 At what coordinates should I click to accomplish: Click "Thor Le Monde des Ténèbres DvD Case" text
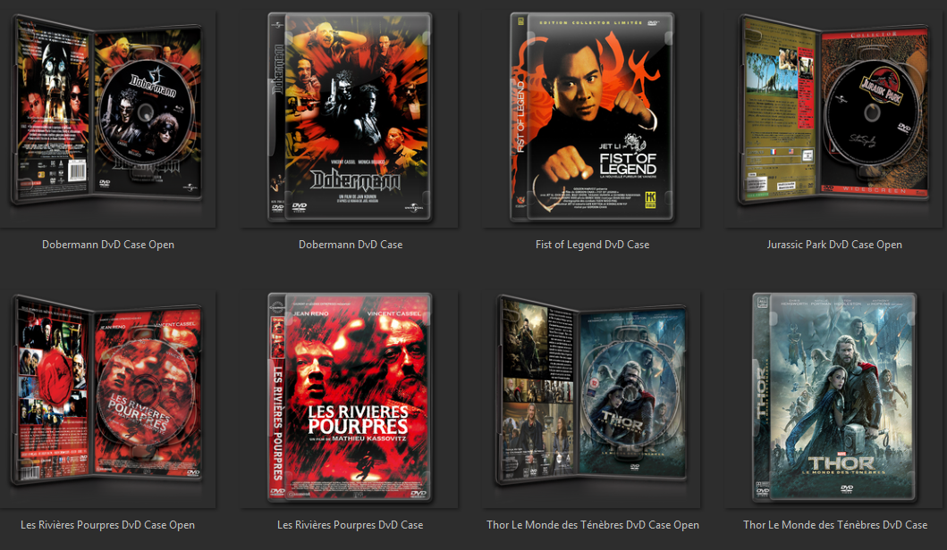coord(835,525)
